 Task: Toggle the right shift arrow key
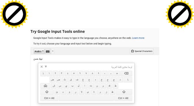pyautogui.click(x=124, y=92)
